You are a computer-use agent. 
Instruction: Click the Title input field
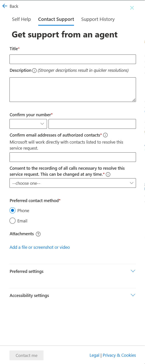tap(73, 59)
